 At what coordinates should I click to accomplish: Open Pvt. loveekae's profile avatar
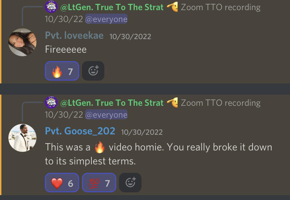pos(22,42)
